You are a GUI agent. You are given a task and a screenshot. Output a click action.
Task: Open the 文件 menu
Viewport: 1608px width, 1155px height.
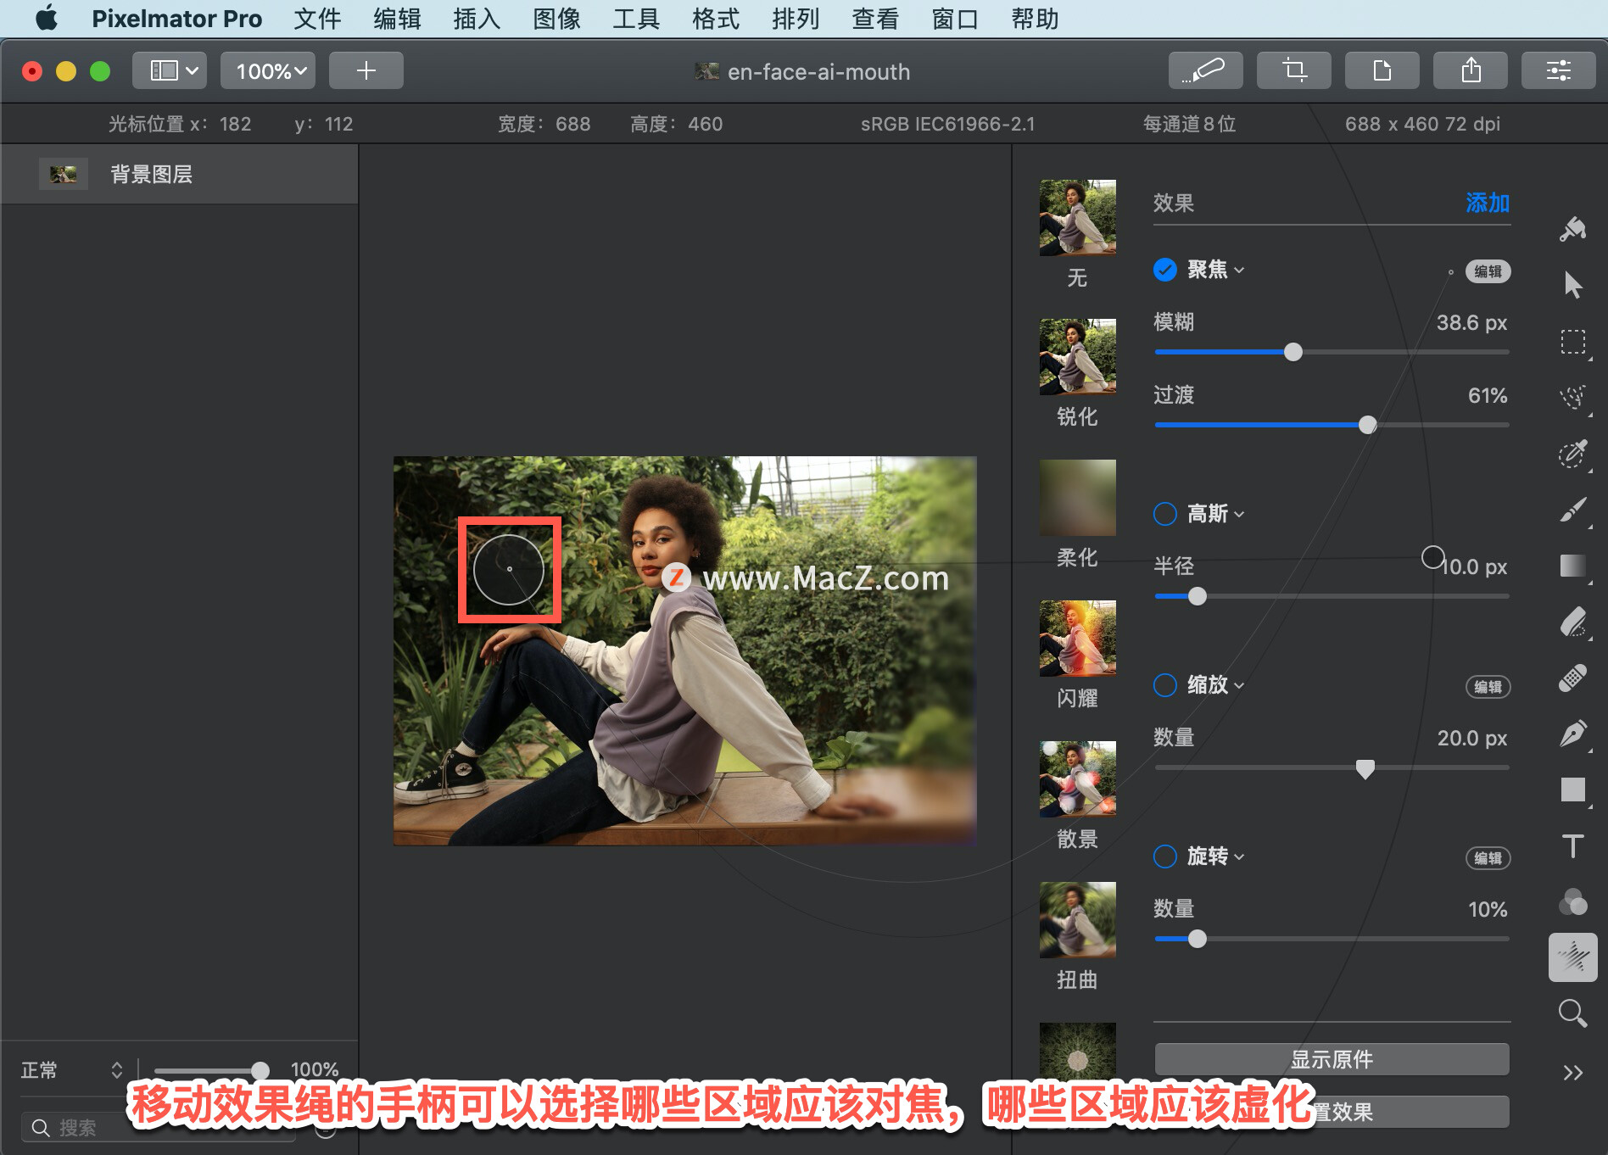pos(317,18)
